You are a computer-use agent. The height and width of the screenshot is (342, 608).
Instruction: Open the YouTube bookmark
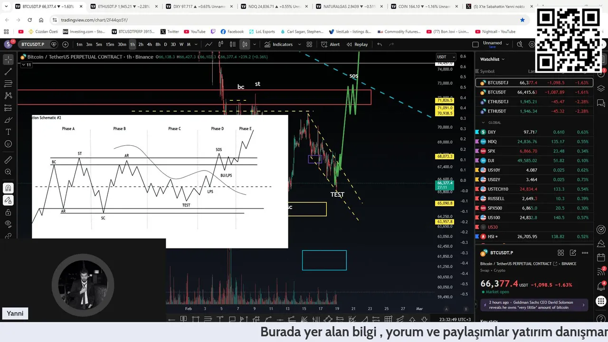point(194,32)
